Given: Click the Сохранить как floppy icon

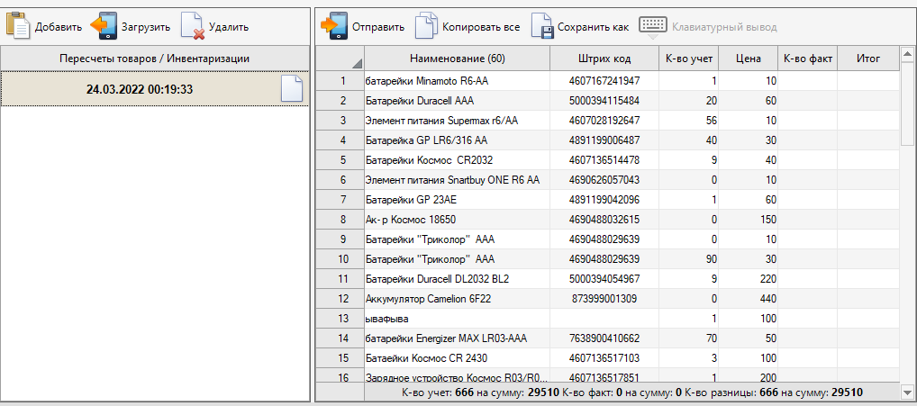Looking at the screenshot, I should tap(541, 26).
